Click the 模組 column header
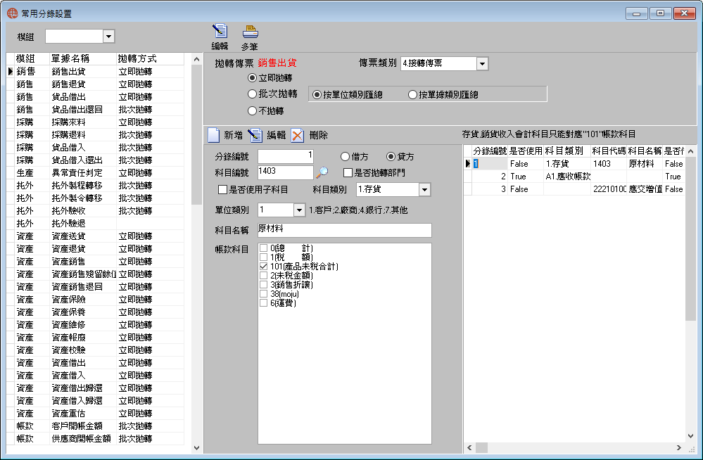The width and height of the screenshot is (703, 460). 30,59
